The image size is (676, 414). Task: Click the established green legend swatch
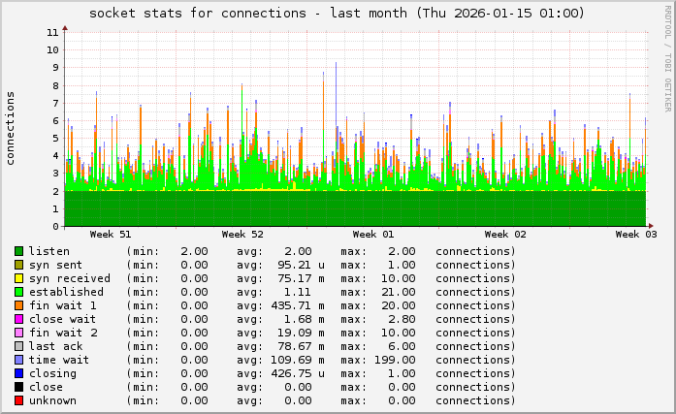18,292
